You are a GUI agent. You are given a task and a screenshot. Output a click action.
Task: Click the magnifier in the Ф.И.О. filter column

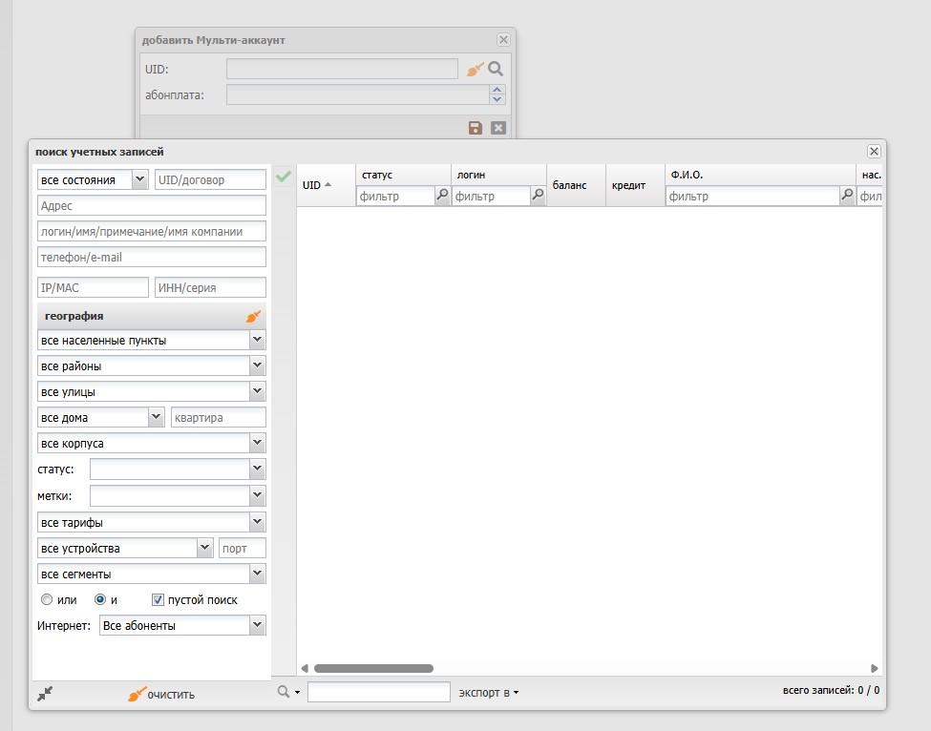pyautogui.click(x=846, y=195)
